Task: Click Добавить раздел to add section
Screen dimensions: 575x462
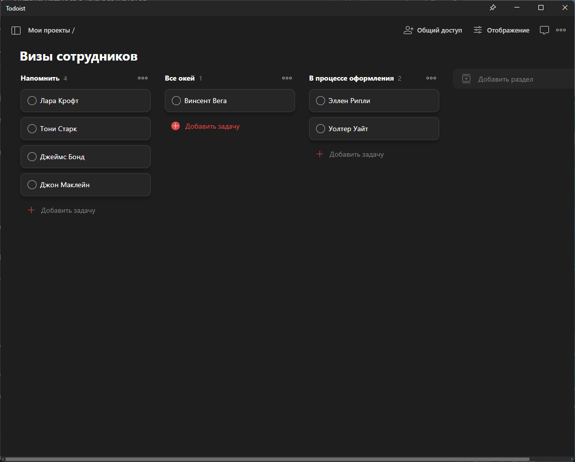Action: [x=514, y=79]
